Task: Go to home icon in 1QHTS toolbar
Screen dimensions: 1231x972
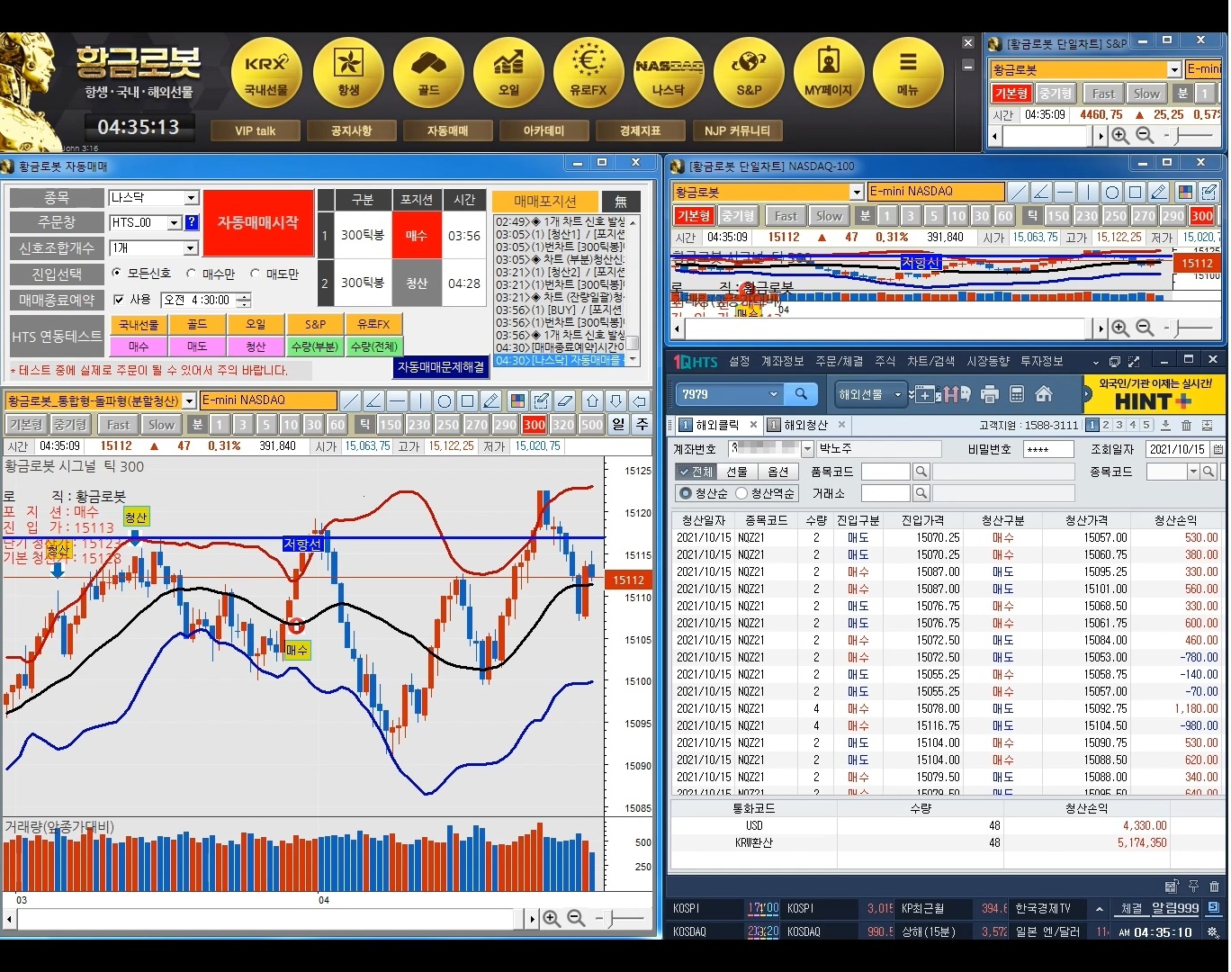Action: click(1044, 394)
